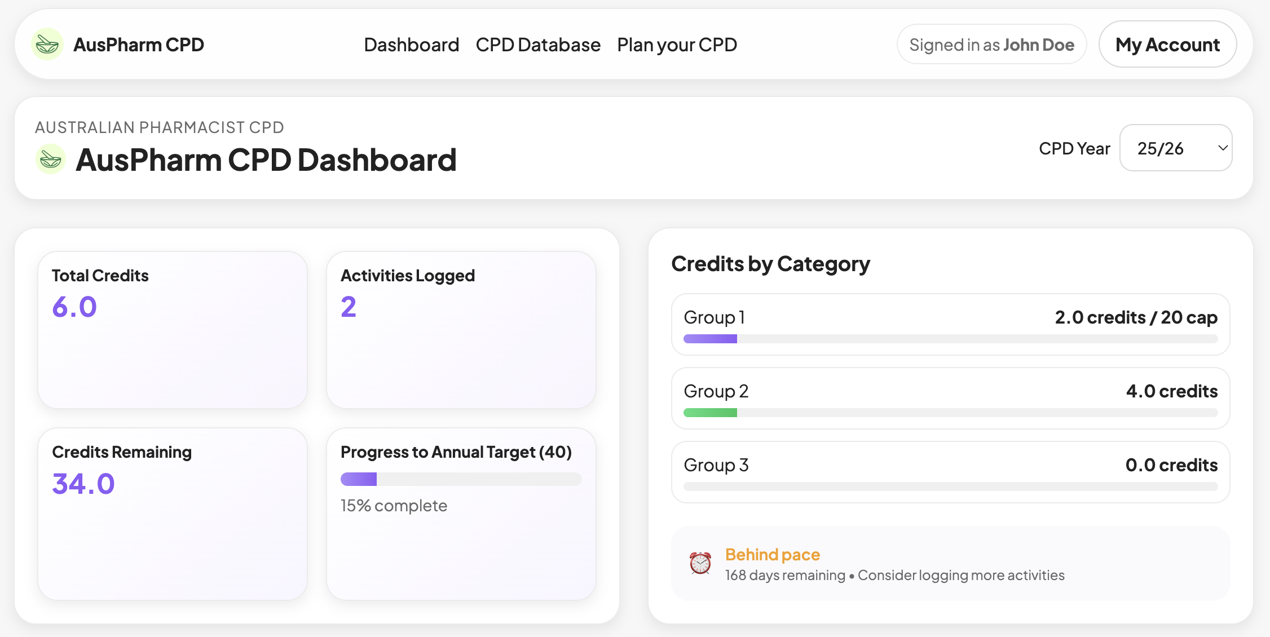Click the Group 2 category row
The width and height of the screenshot is (1270, 637).
(950, 398)
